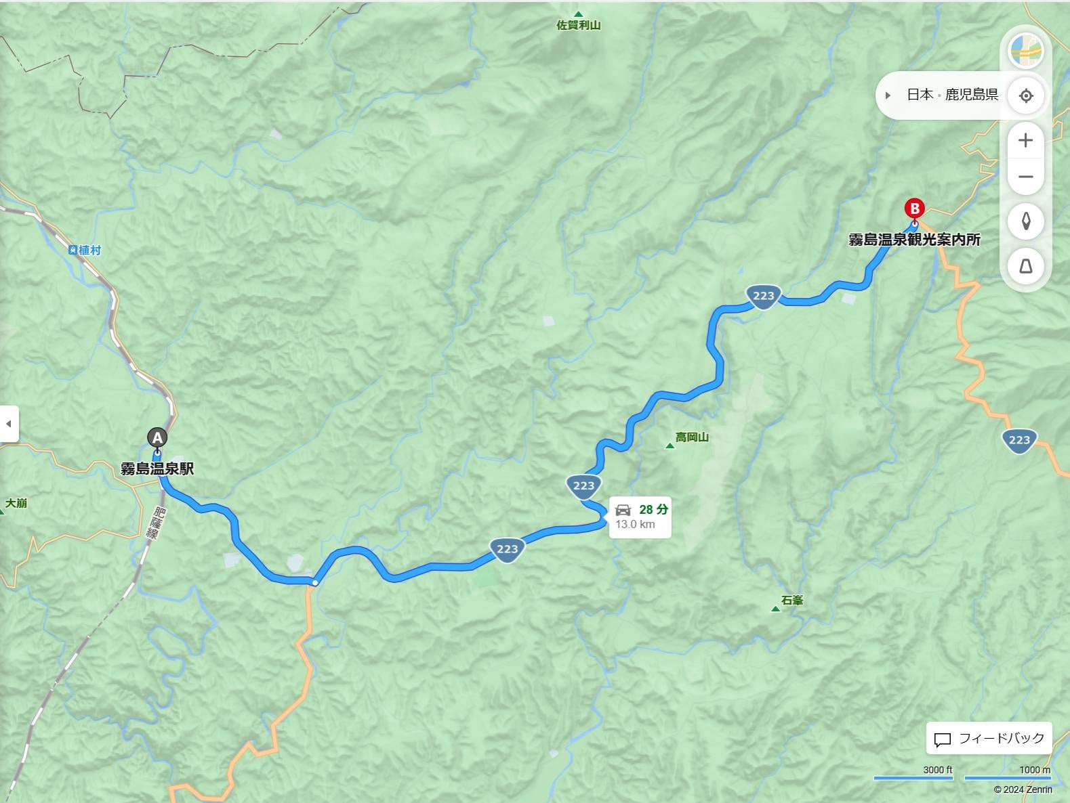
Task: Click the destination marker B pin
Action: [x=914, y=211]
